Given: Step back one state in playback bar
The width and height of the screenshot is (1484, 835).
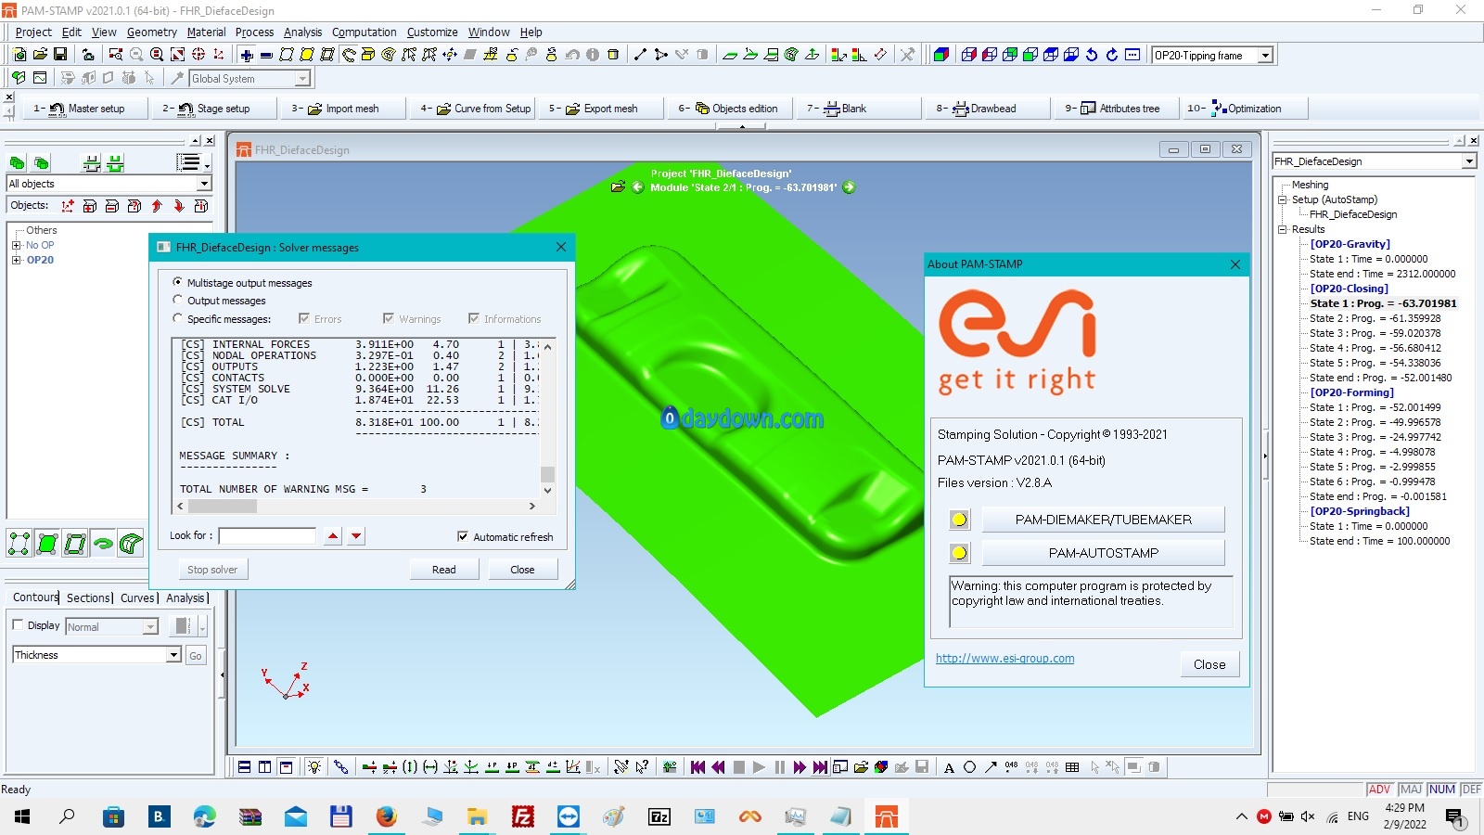Looking at the screenshot, I should [718, 767].
